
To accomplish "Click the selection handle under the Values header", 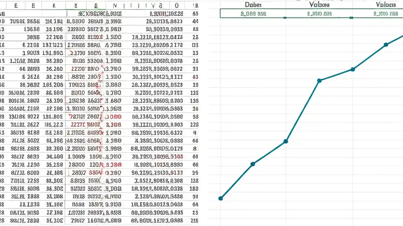I will (352, 18).
